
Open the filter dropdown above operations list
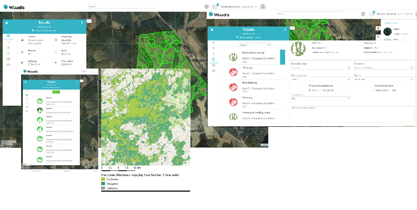coord(255,45)
